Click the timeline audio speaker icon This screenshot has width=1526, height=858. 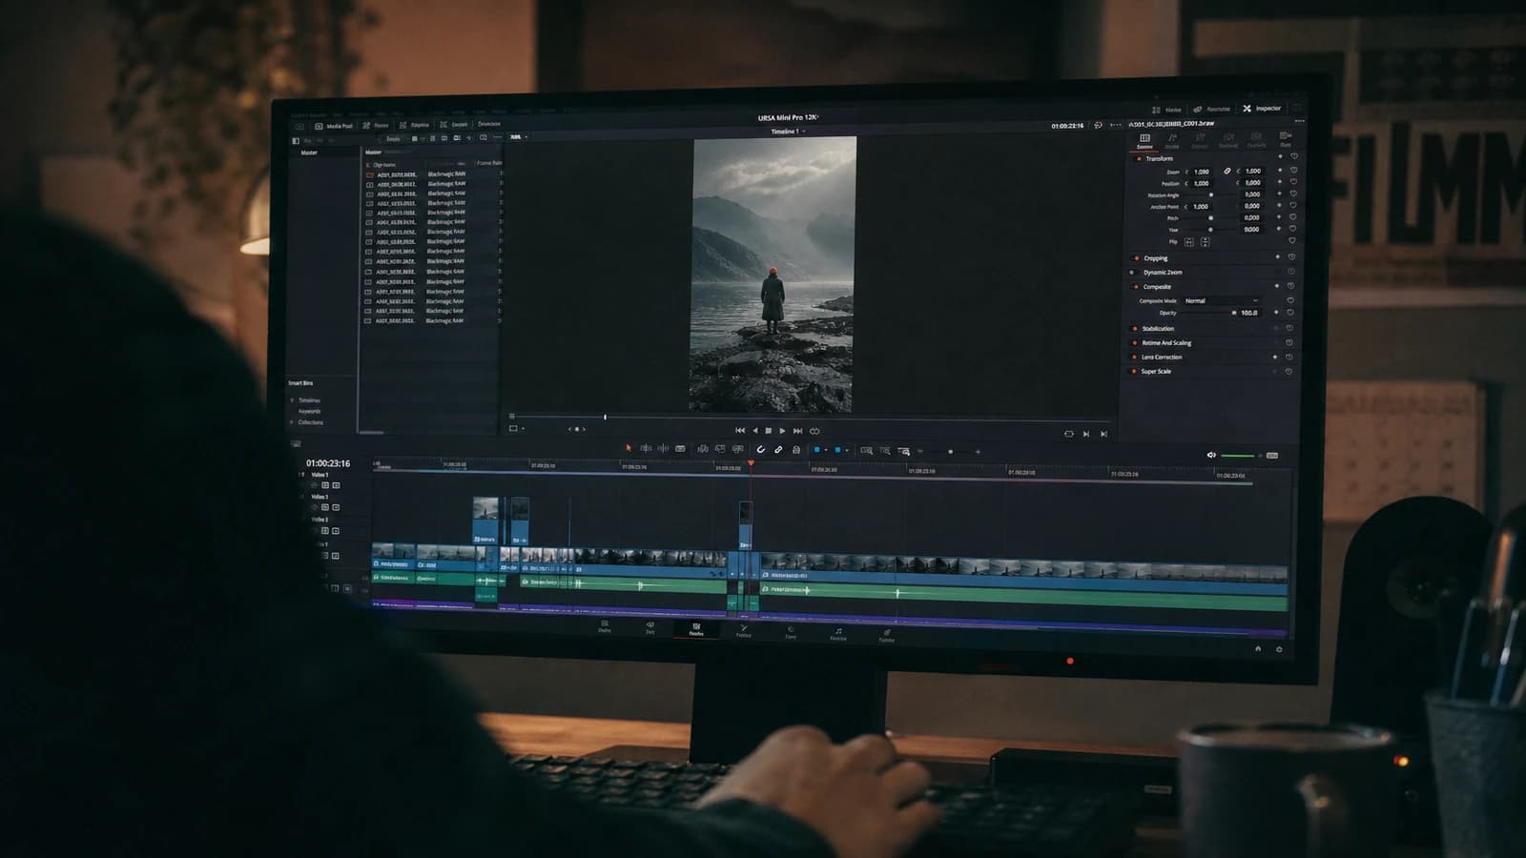pyautogui.click(x=1211, y=455)
